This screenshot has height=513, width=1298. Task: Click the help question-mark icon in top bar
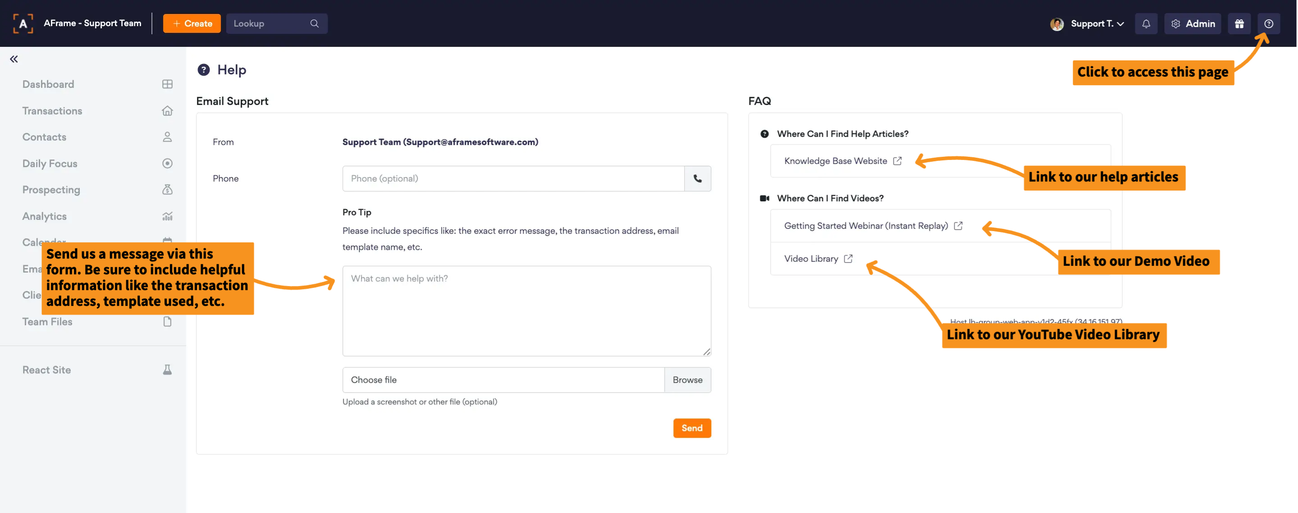pos(1268,24)
